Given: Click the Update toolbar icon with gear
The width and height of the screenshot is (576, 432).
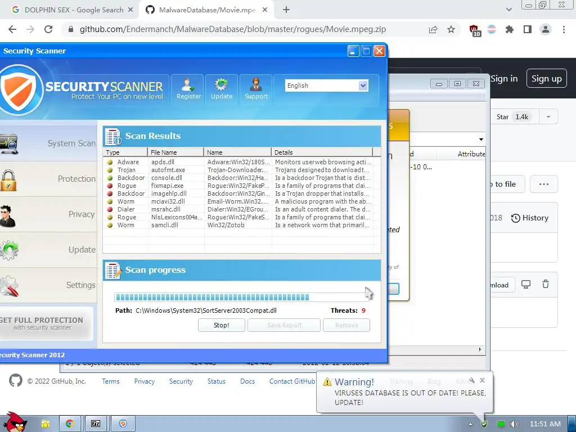Looking at the screenshot, I should tap(222, 89).
